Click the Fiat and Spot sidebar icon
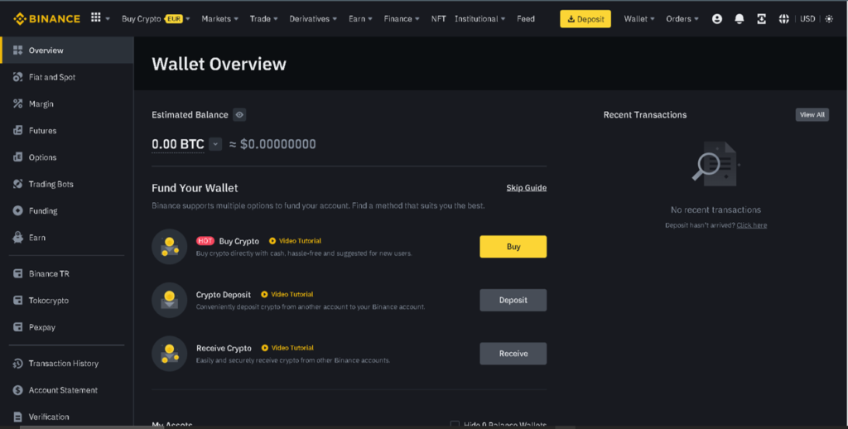848x429 pixels. tap(18, 77)
